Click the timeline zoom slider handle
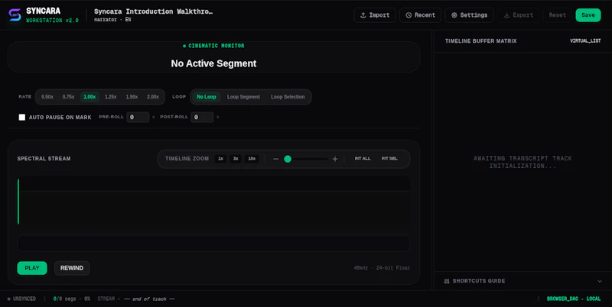The height and width of the screenshot is (307, 612). [x=288, y=159]
